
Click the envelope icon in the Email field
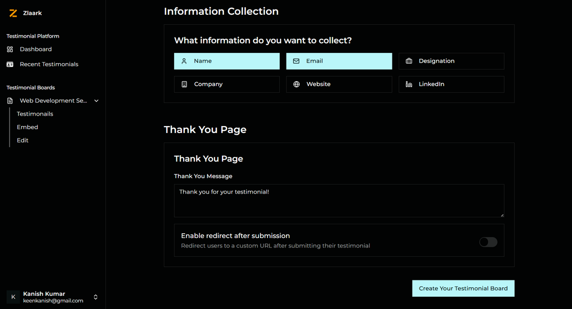296,60
